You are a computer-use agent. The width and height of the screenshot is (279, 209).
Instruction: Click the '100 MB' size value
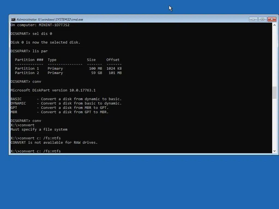pos(96,68)
